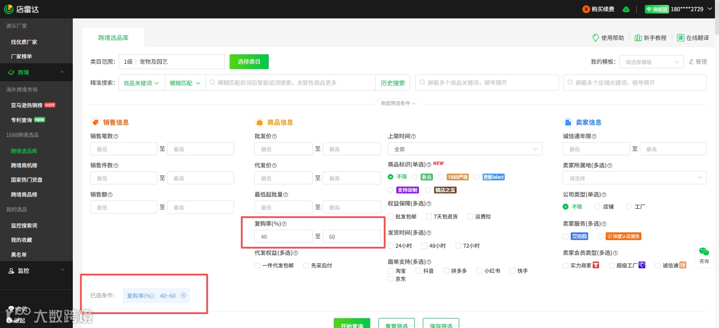The width and height of the screenshot is (719, 328).
Task: Click help icon beside 上架时间
Action: tap(413, 136)
